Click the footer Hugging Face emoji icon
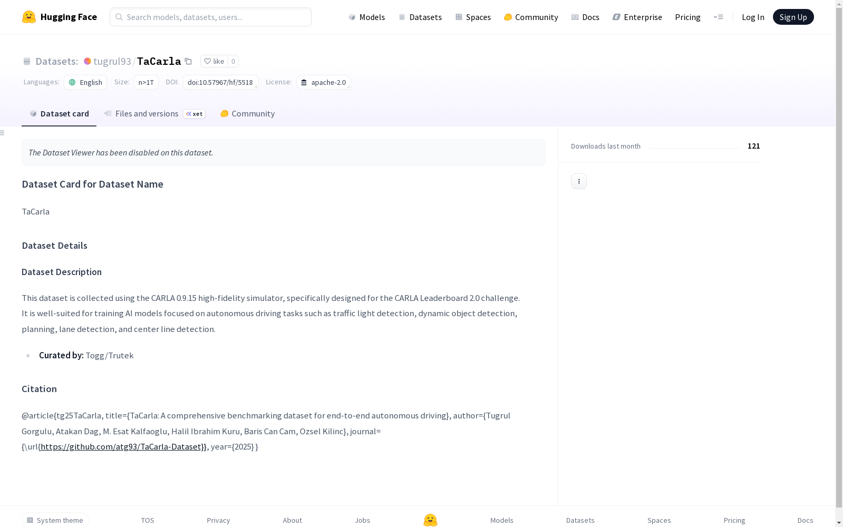Image resolution: width=843 pixels, height=527 pixels. pyautogui.click(x=430, y=520)
